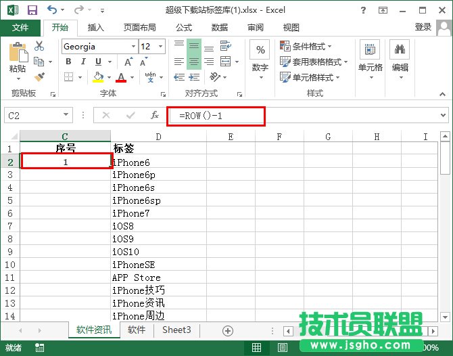Toggle Italic formatting

[x=84, y=62]
